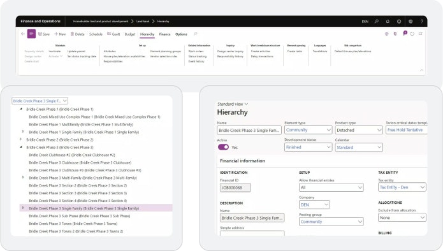Click the Office integration icon
Screen dimensions: 443x251
click(x=395, y=34)
